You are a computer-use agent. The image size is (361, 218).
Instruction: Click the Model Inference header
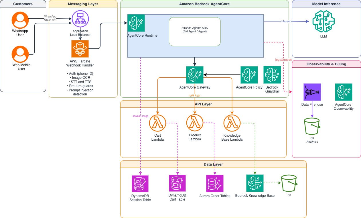[326, 4]
